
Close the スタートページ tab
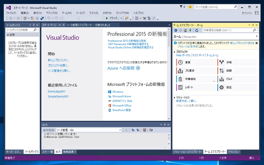(x=63, y=25)
